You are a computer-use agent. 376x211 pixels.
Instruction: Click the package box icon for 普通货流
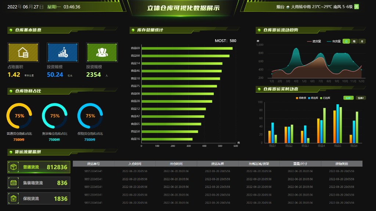(14, 167)
